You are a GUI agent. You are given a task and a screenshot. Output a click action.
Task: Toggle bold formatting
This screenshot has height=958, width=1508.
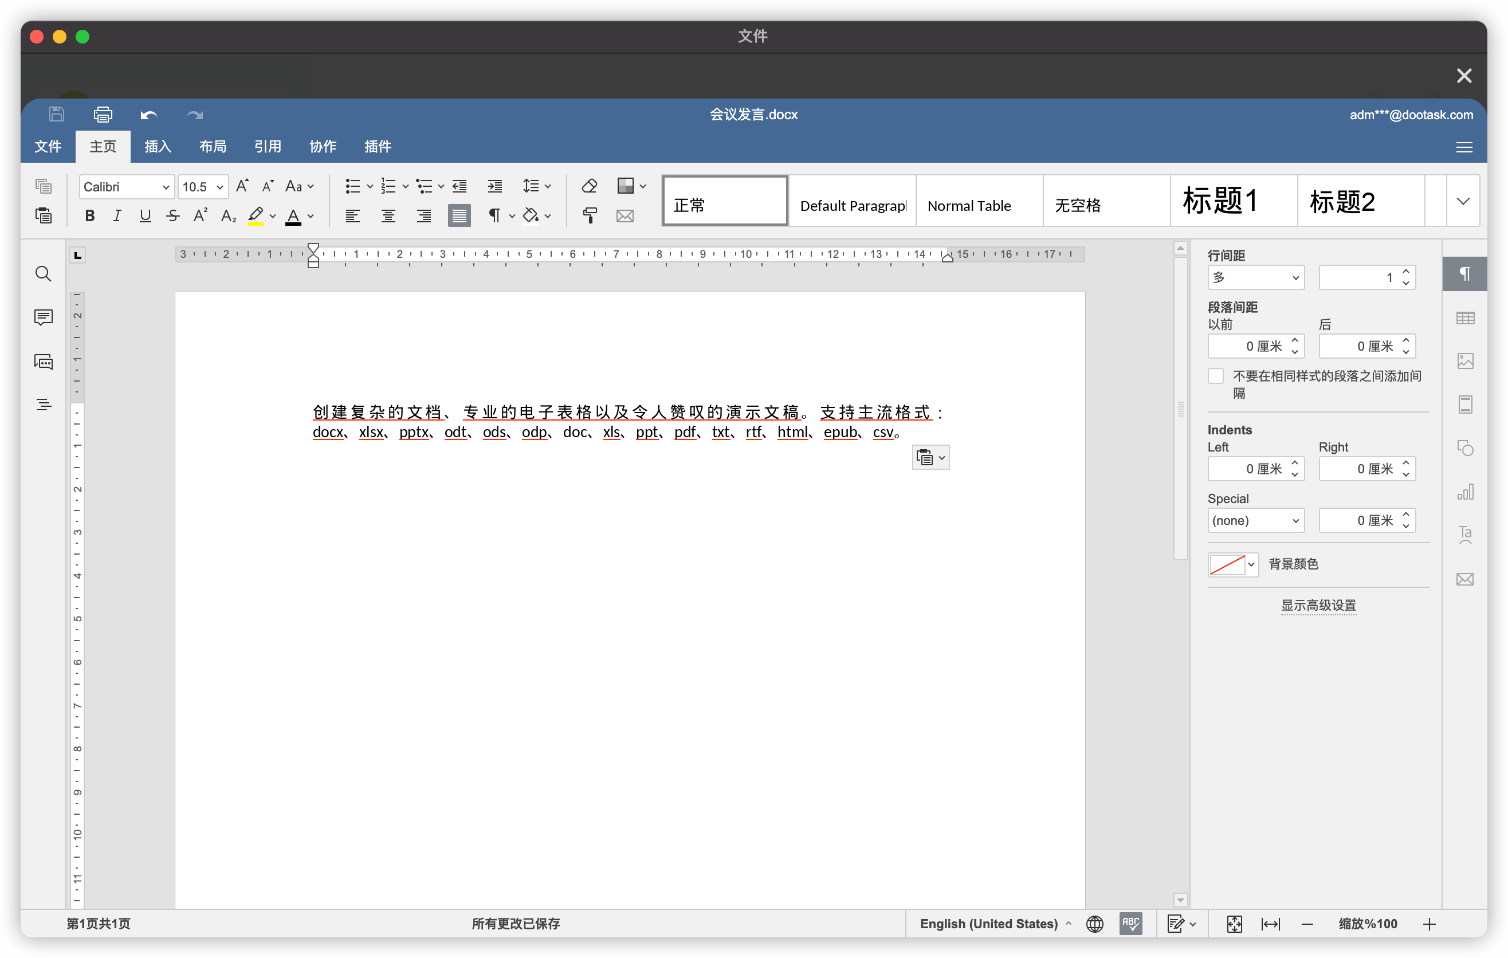[89, 216]
